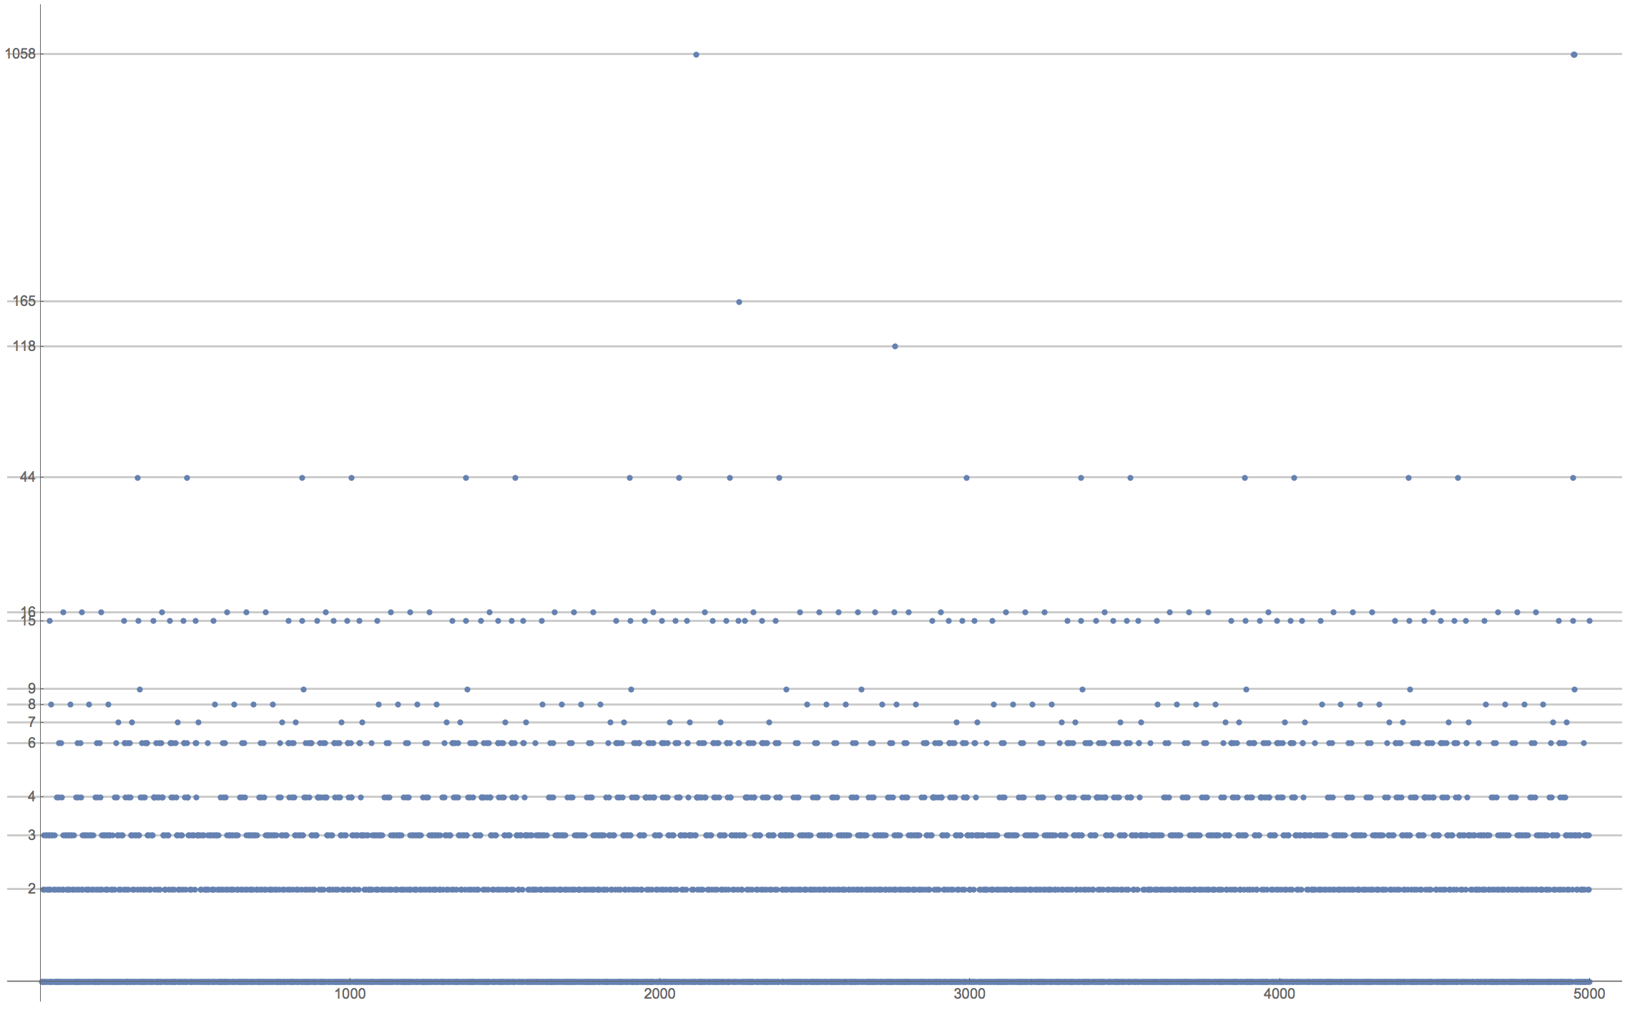The width and height of the screenshot is (1635, 1023).
Task: Click the 3000 x-axis tick label
Action: 969,994
